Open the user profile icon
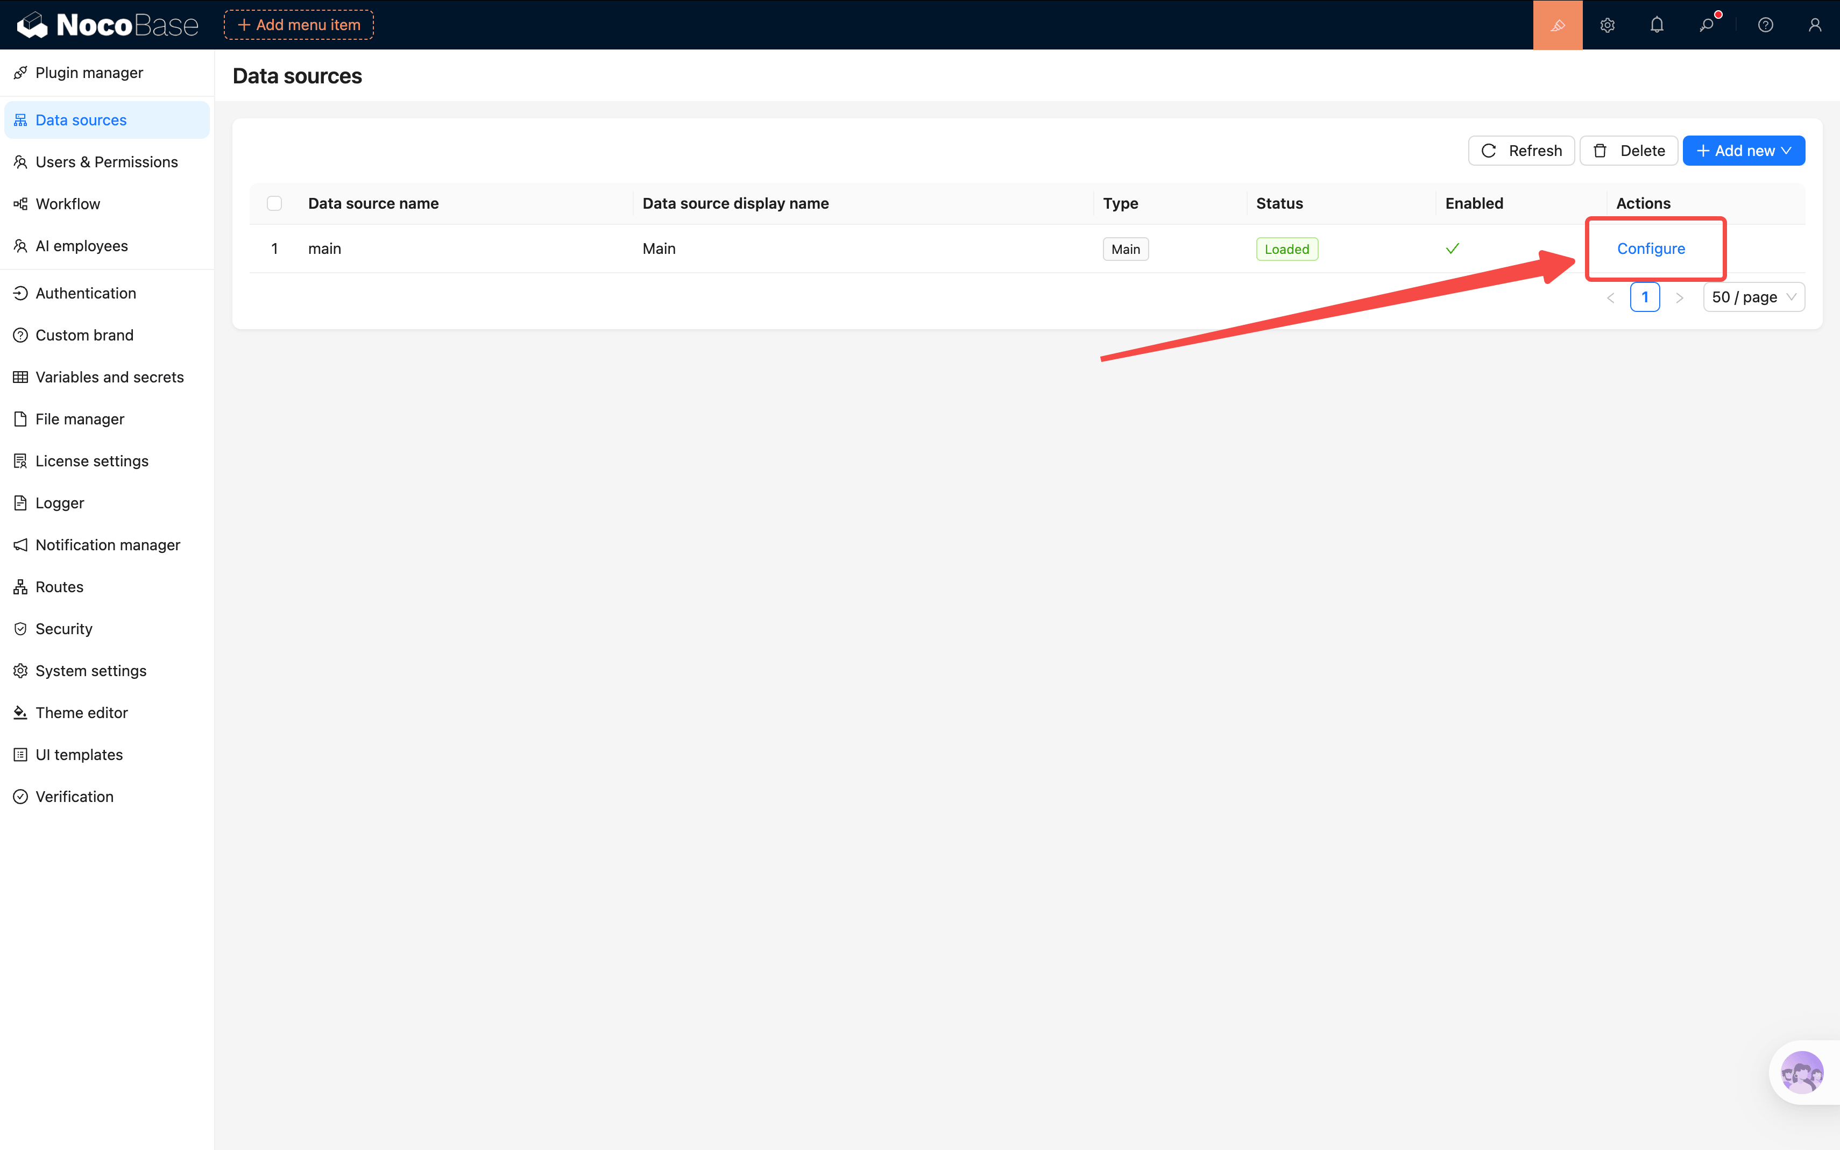 [x=1815, y=25]
